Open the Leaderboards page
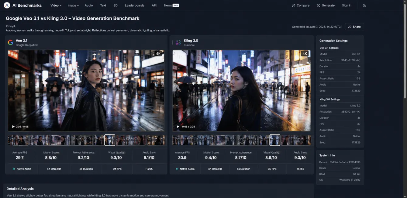 (x=134, y=5)
